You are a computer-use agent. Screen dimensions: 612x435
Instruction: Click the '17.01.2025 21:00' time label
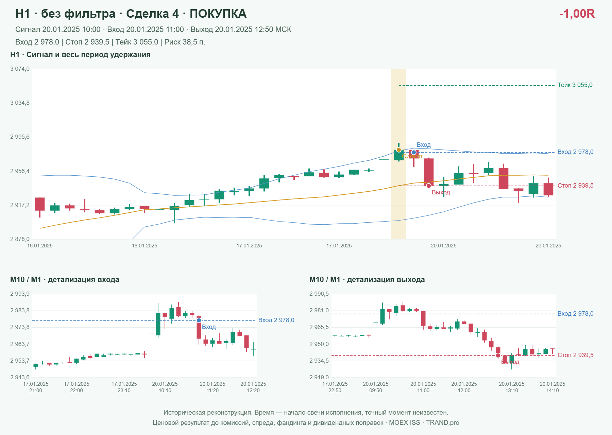click(x=36, y=387)
